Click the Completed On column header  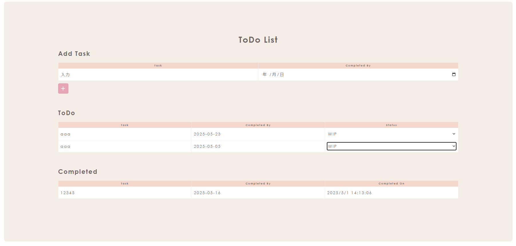point(392,184)
